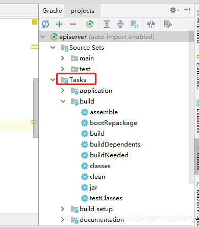This screenshot has width=199, height=227.
Task: Click gear icon beside jar
Action: point(85,188)
